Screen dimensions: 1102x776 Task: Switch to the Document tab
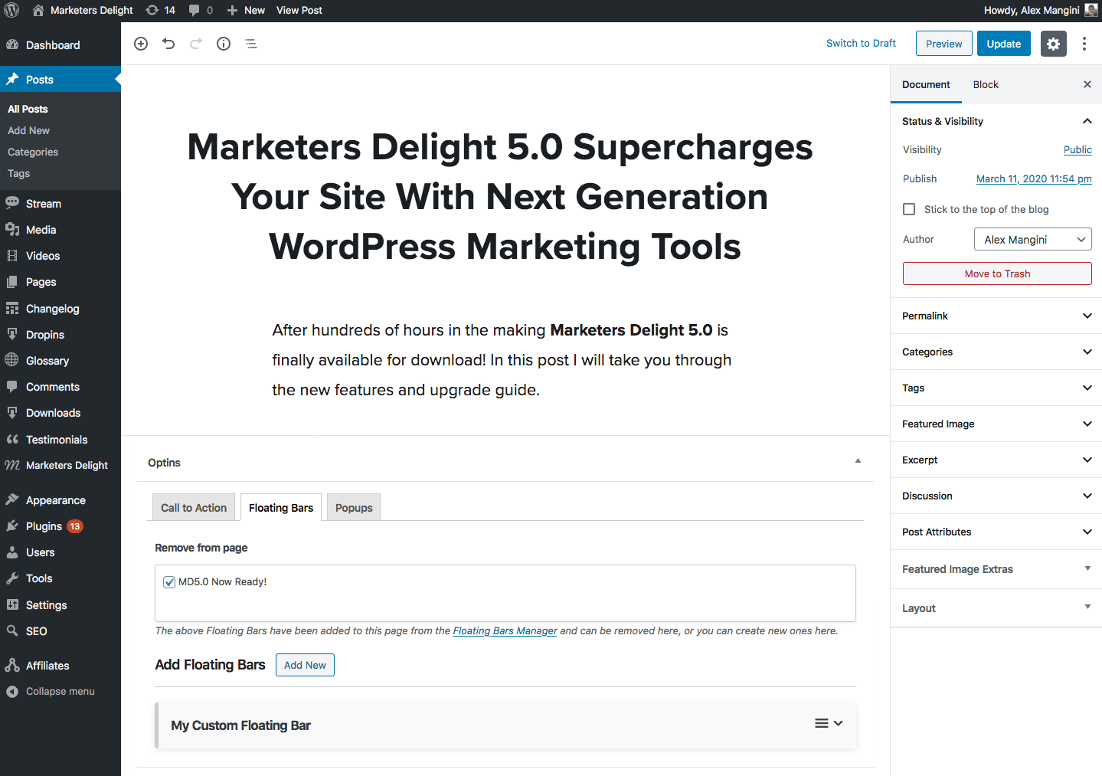[926, 84]
